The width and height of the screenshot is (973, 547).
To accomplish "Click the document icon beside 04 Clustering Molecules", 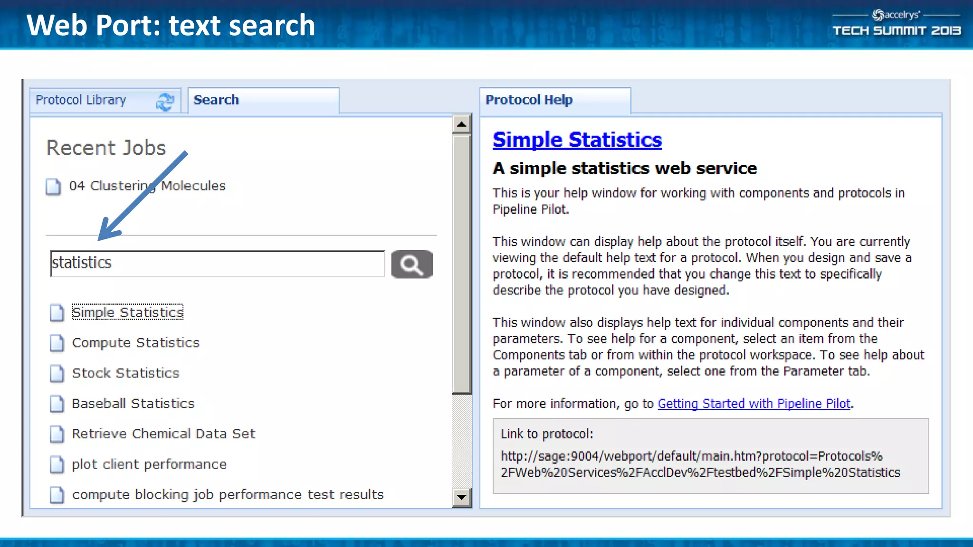I will [53, 186].
